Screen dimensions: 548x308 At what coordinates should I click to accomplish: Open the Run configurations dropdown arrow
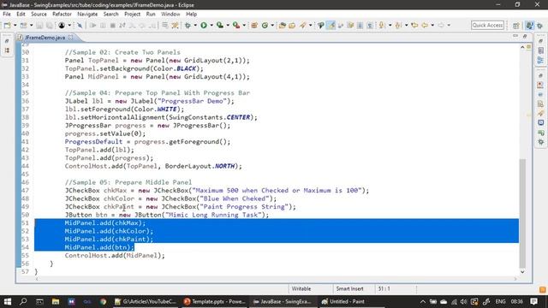tap(211, 25)
